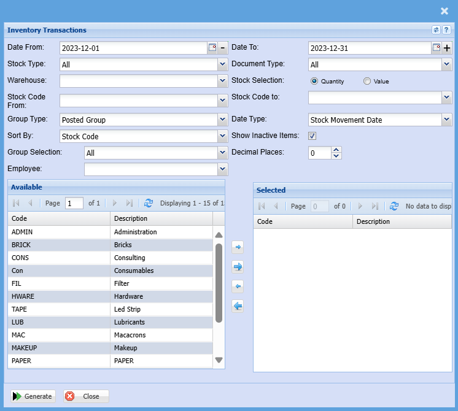
Task: Increase Decimal Places using up arrow
Action: tap(336, 150)
